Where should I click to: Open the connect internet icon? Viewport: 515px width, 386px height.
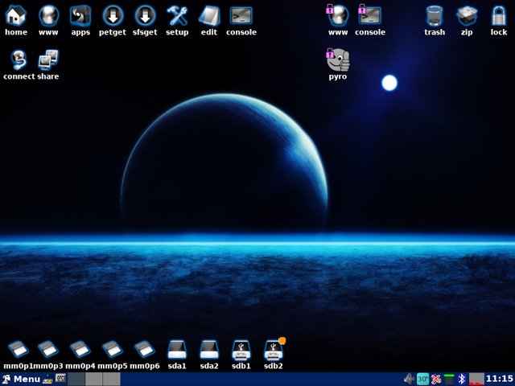click(x=19, y=60)
